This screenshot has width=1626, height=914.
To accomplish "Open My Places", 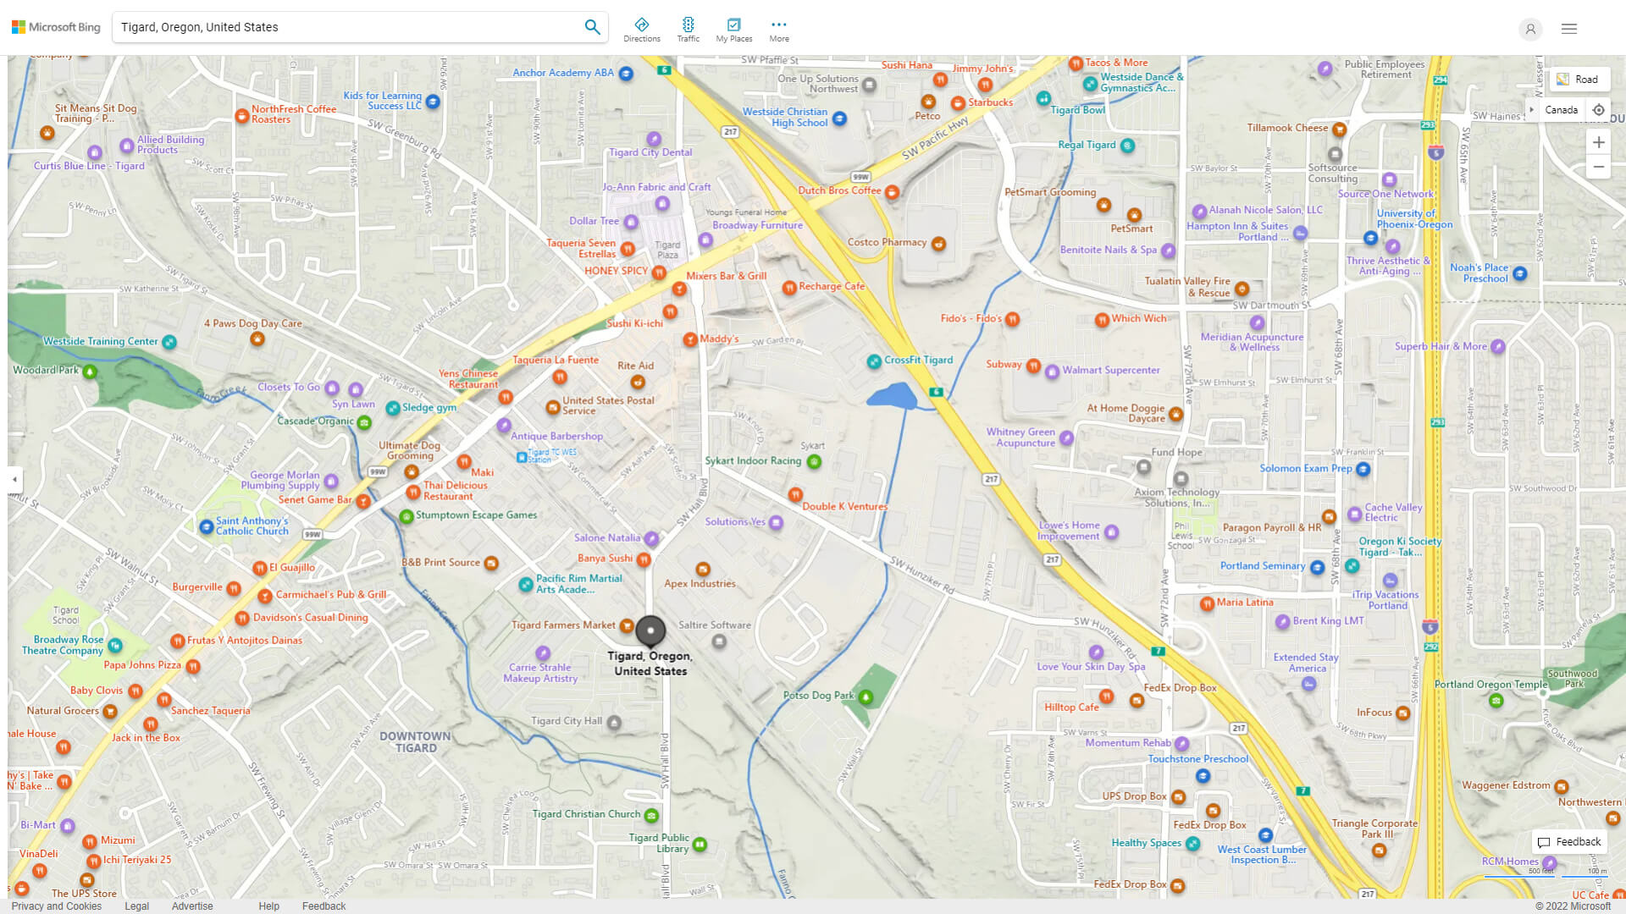I will pos(733,28).
